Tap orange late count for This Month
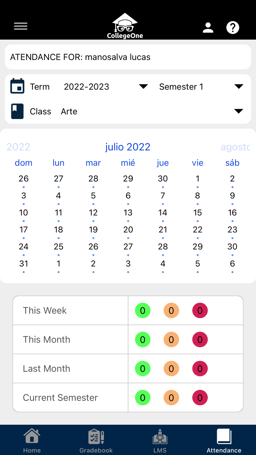The width and height of the screenshot is (256, 455). 171,340
